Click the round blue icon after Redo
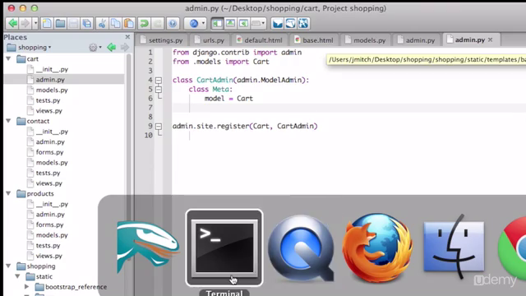The image size is (526, 296). (173, 23)
